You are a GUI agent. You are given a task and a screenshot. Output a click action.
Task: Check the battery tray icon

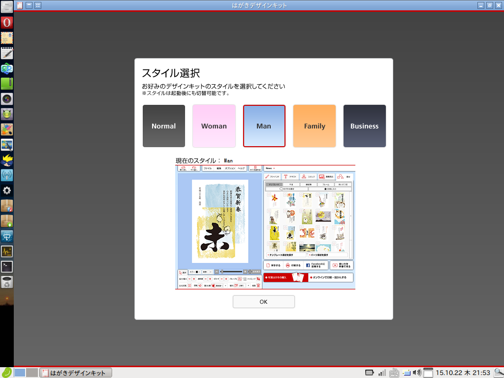tap(370, 373)
